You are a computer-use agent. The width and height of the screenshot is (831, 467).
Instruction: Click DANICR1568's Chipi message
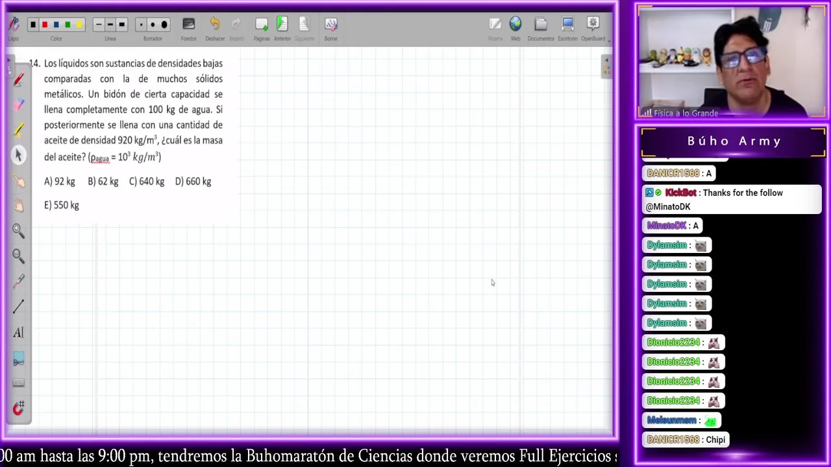coord(686,440)
